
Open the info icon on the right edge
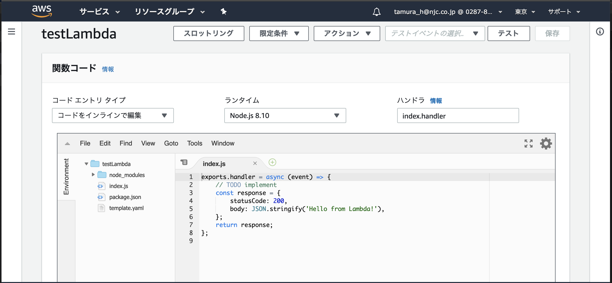tap(600, 31)
